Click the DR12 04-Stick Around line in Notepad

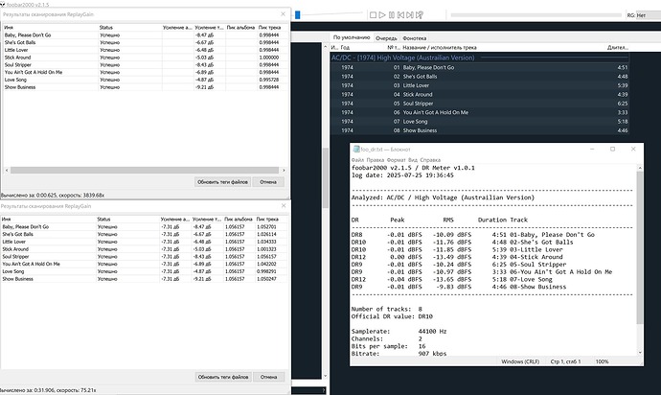457,257
